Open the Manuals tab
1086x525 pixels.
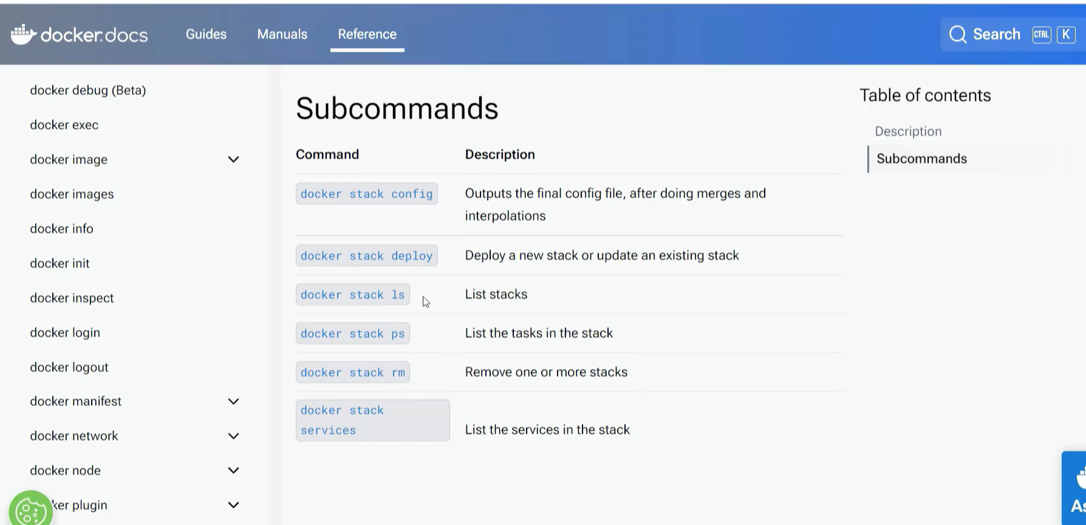coord(282,35)
